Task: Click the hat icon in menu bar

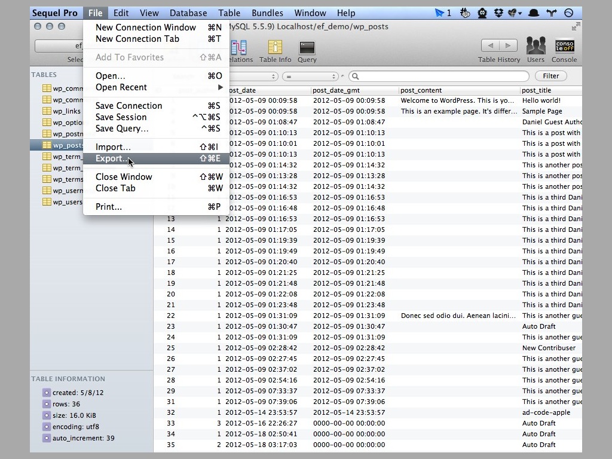Action: 534,13
